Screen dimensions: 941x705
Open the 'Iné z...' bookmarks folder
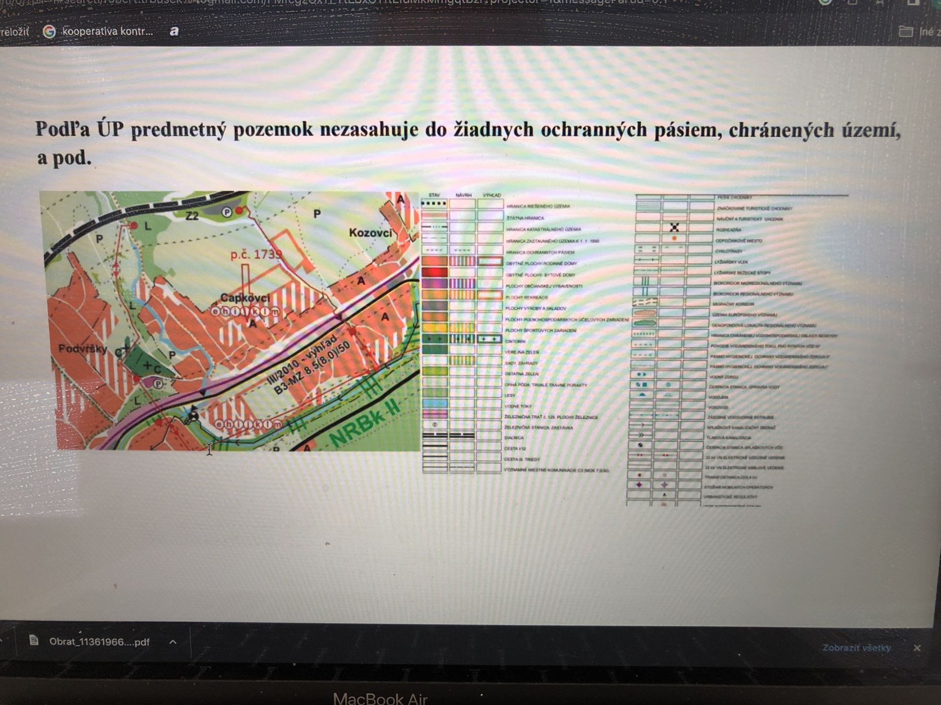pos(917,32)
